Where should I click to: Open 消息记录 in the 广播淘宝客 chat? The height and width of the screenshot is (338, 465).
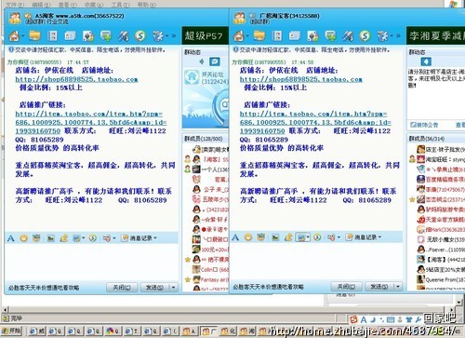pyautogui.click(x=362, y=237)
